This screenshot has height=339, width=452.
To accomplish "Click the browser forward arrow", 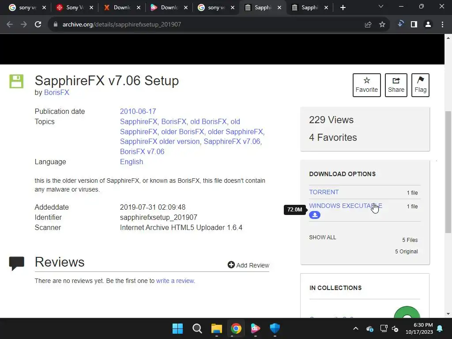I will click(x=24, y=25).
